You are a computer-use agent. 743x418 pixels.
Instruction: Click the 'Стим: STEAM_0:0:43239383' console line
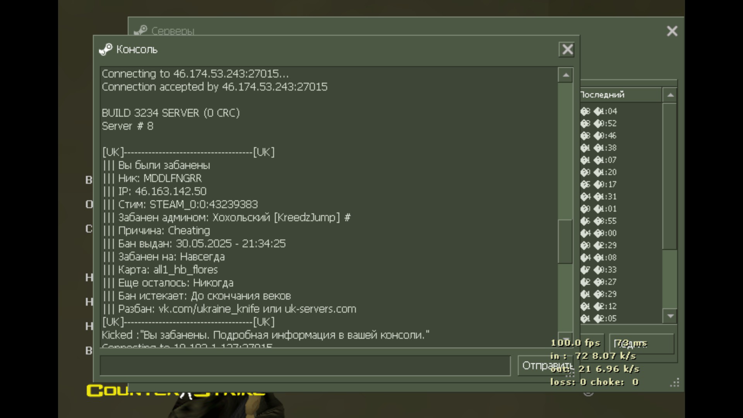(180, 205)
